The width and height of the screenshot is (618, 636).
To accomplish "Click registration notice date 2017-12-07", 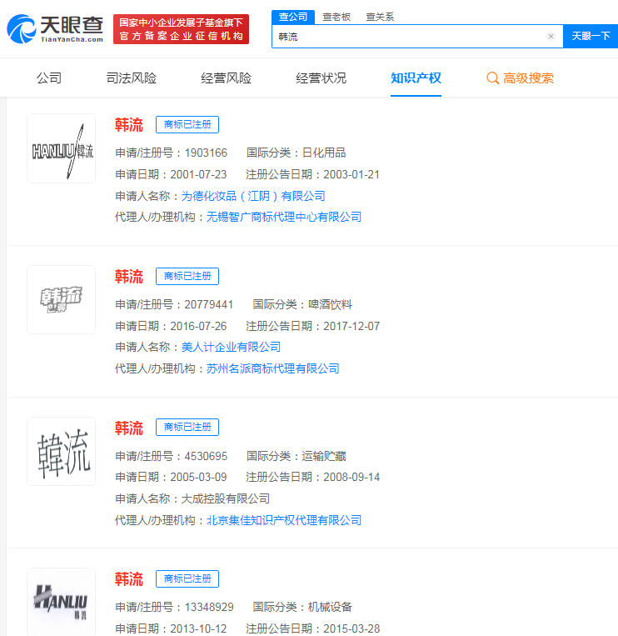I will click(351, 327).
